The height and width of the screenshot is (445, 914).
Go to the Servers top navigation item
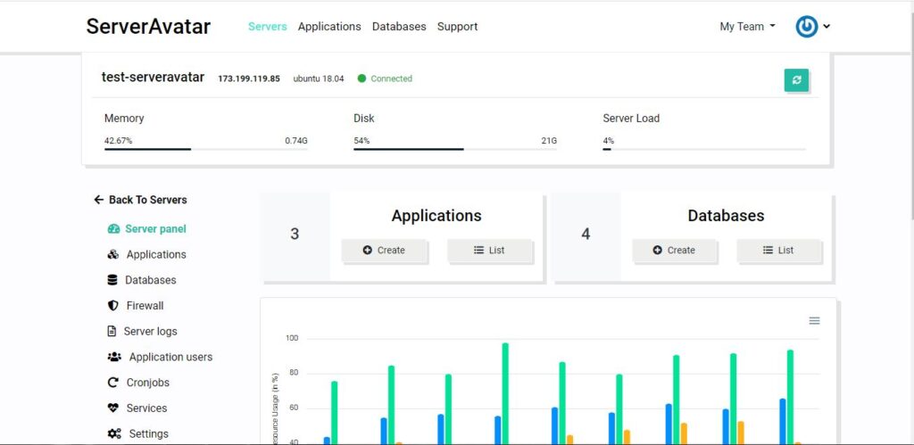pos(268,27)
